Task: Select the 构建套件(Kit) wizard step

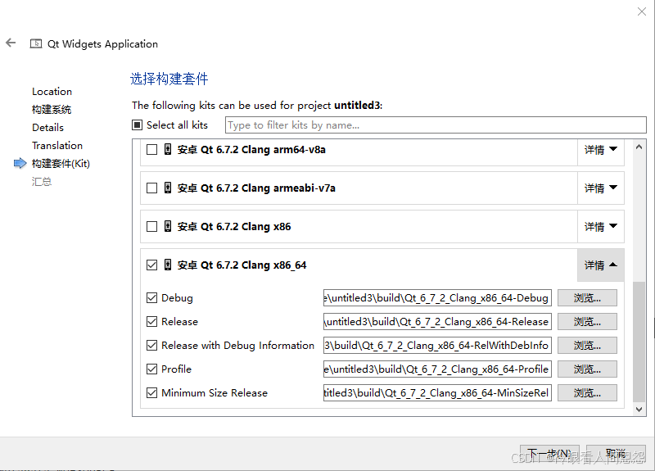Action: coord(61,163)
